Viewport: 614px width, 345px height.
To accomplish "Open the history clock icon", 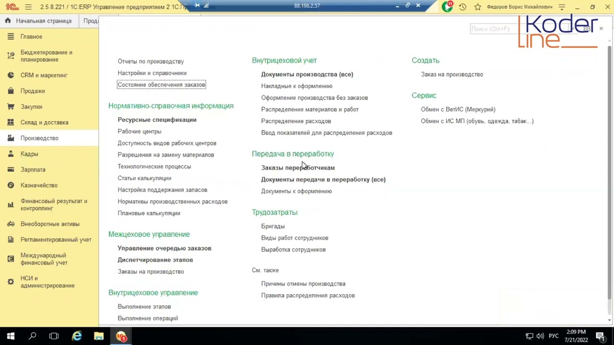I will (462, 7).
